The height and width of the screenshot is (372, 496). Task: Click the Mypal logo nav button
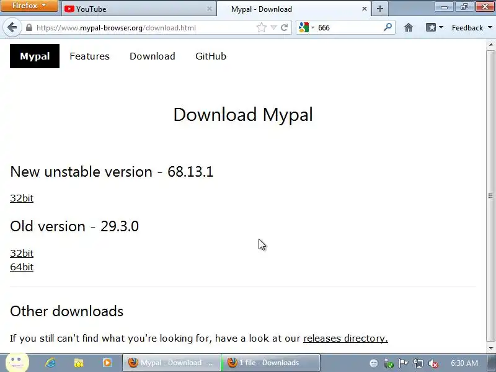tap(35, 56)
